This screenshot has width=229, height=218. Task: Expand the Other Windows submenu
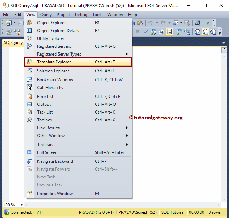(78, 136)
